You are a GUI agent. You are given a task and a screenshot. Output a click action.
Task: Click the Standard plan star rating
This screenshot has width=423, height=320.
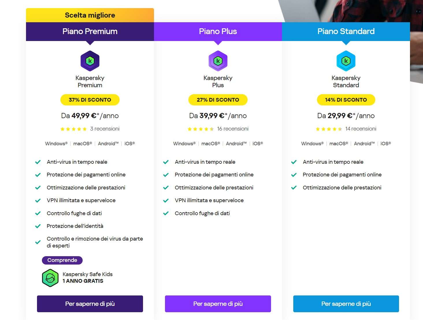pyautogui.click(x=329, y=129)
